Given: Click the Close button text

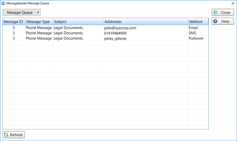Looking at the screenshot, I should tap(225, 13).
